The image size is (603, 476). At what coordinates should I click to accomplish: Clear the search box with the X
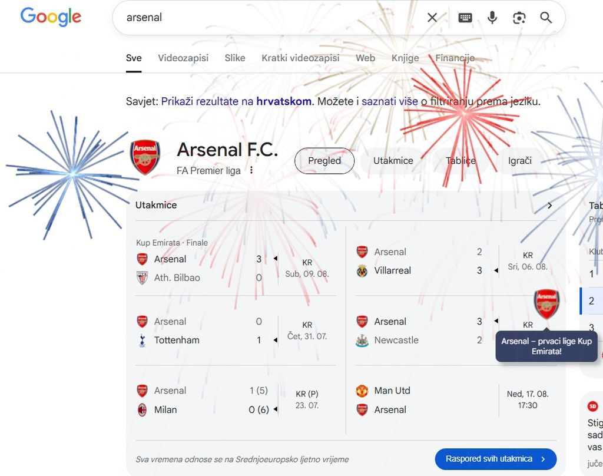(x=432, y=17)
